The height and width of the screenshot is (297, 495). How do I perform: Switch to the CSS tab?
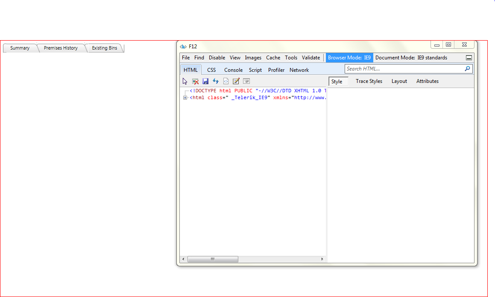click(x=211, y=70)
